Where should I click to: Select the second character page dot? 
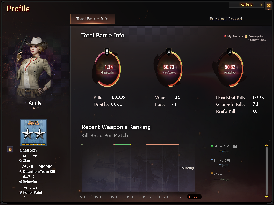point(38,108)
